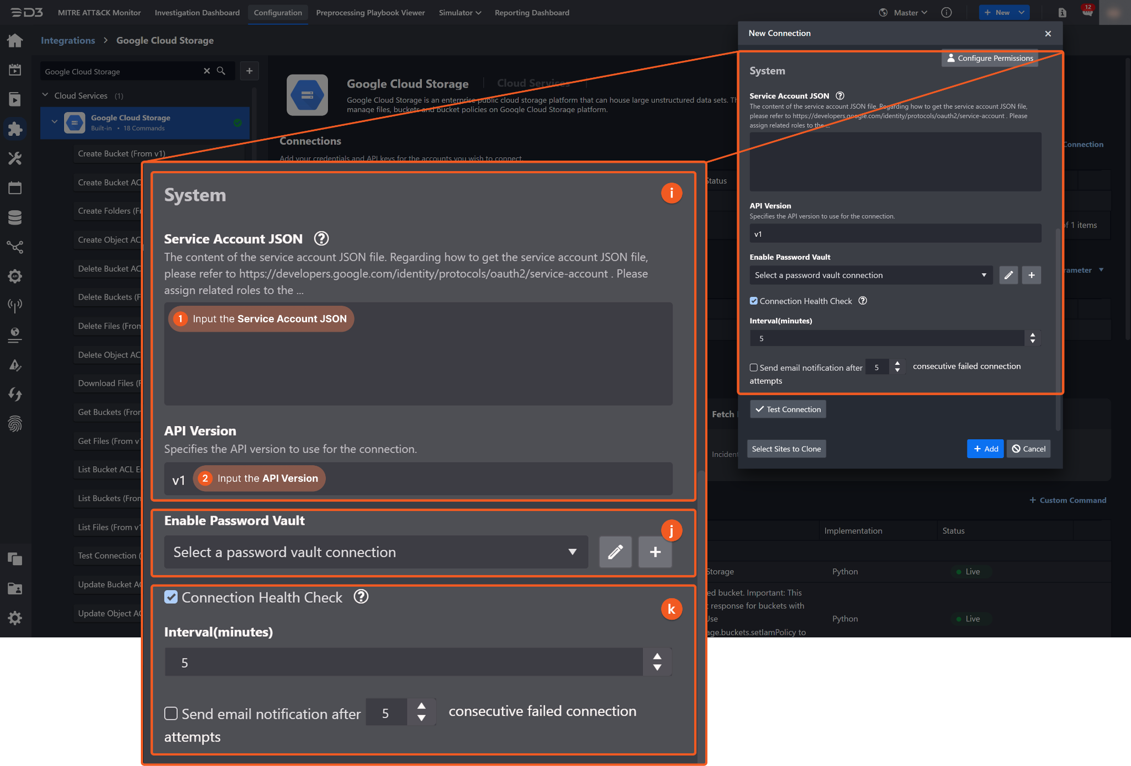This screenshot has width=1131, height=766.
Task: Open the fingerprint icon in the sidebar
Action: pyautogui.click(x=15, y=424)
